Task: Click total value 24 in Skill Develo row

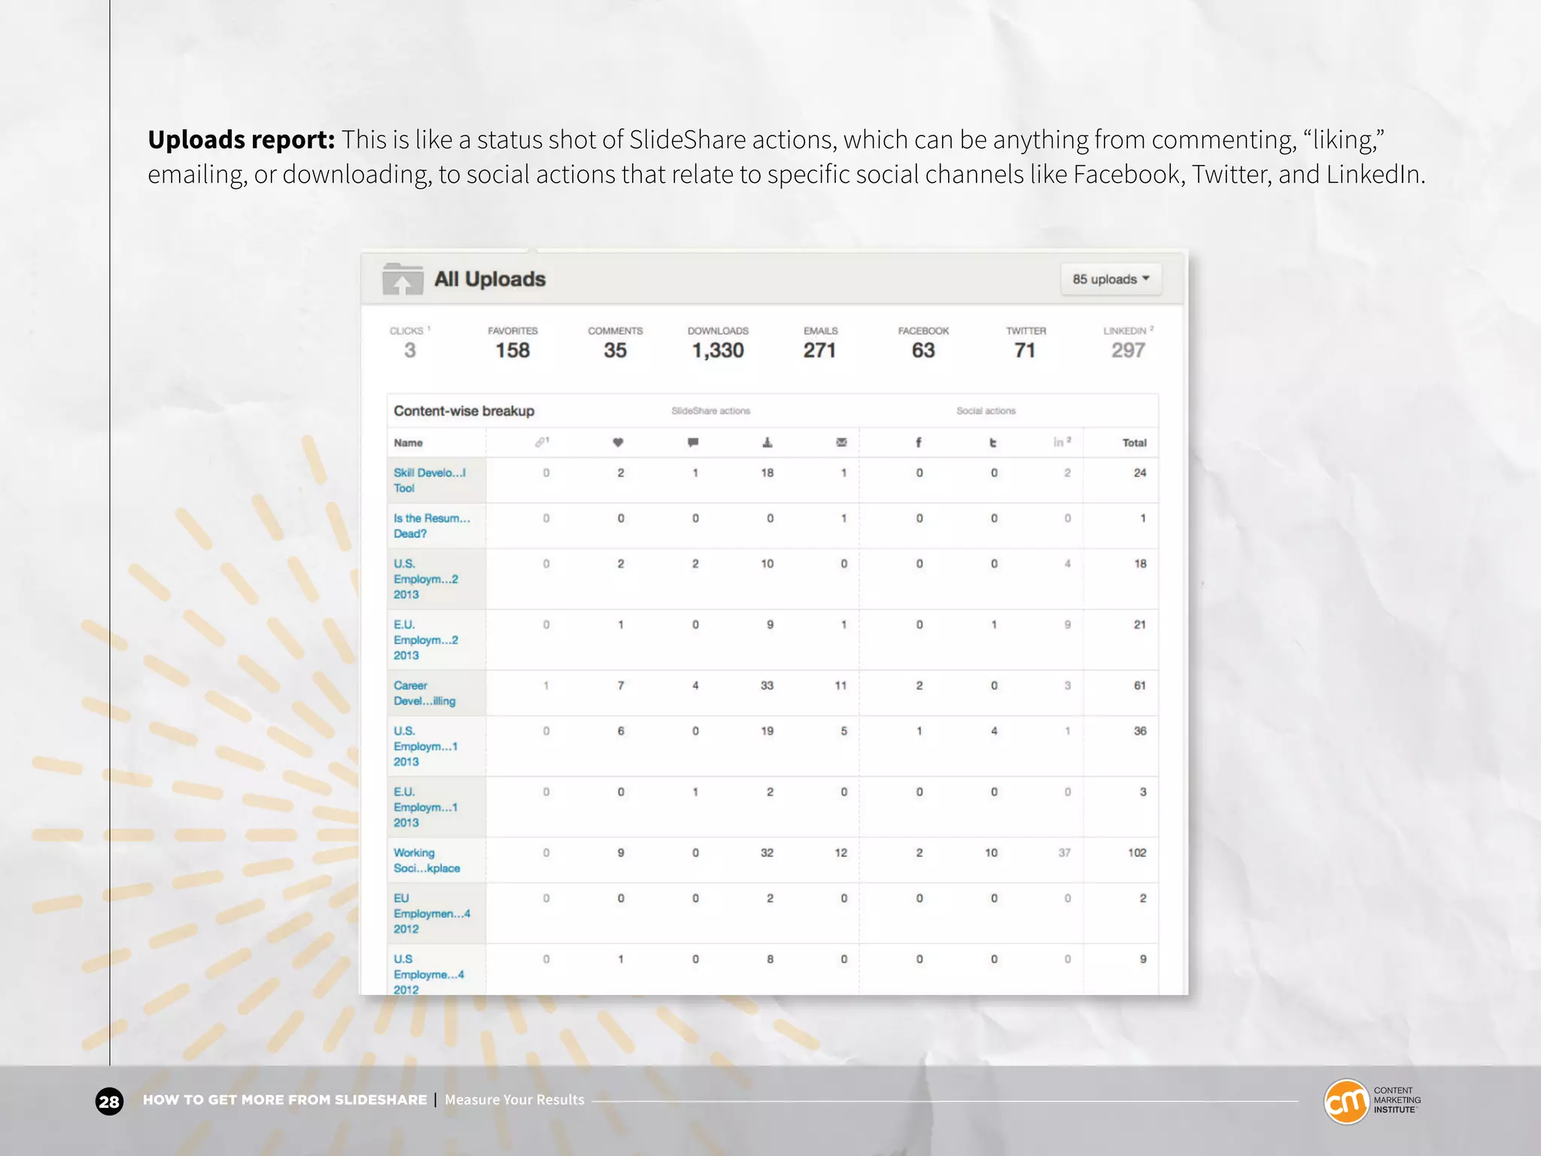Action: (x=1140, y=473)
